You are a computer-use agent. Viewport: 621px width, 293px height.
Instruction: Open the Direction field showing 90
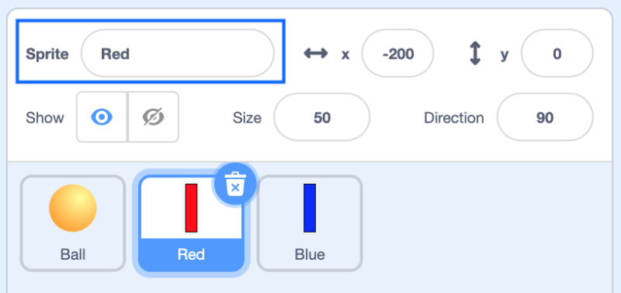tap(545, 118)
